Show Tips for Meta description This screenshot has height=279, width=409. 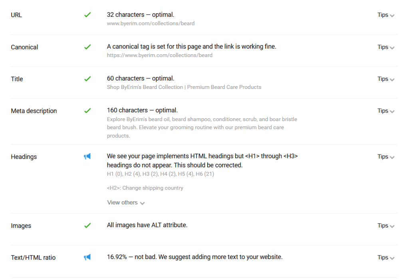coord(386,111)
